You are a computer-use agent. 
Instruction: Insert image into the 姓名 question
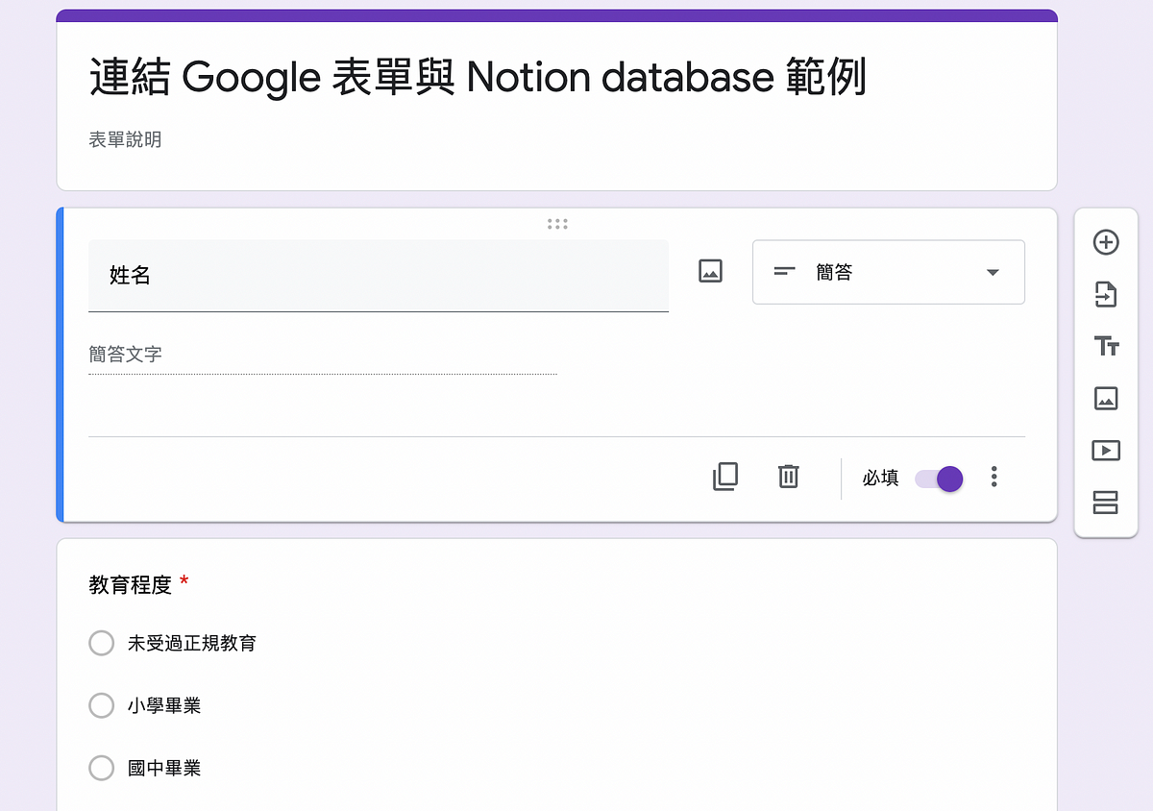pos(710,271)
